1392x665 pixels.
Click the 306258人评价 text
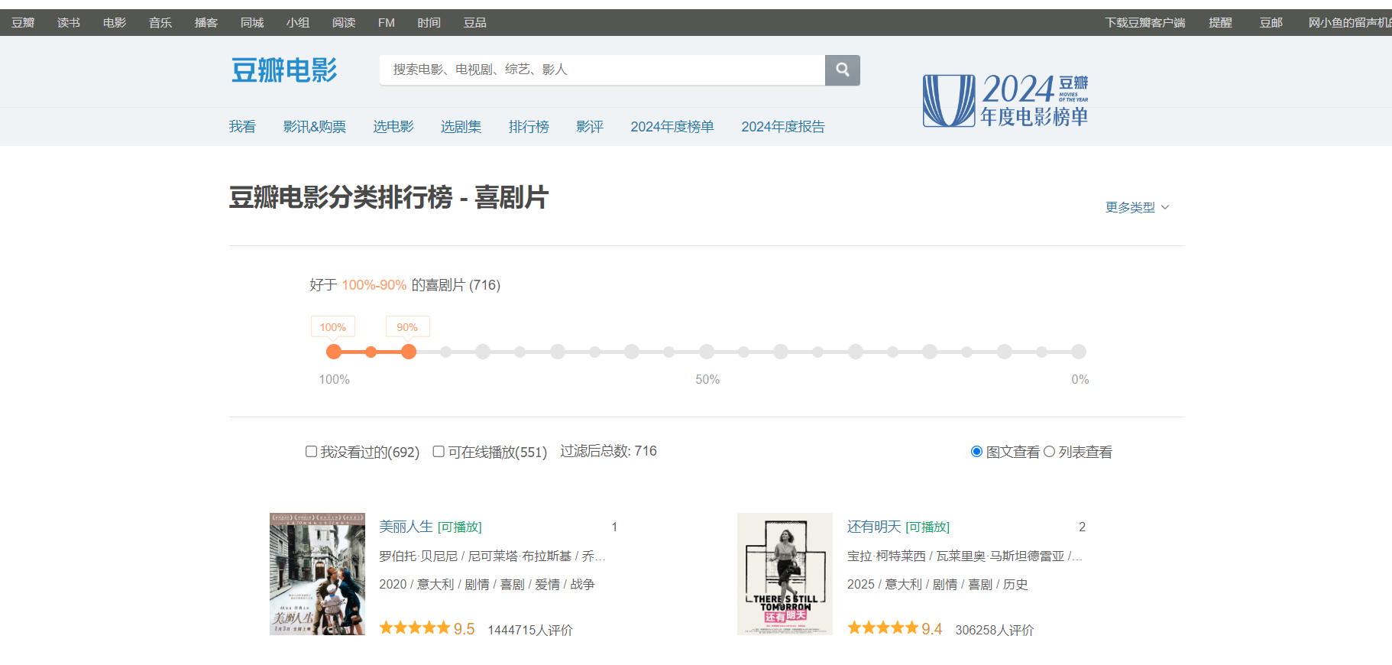[x=994, y=630]
